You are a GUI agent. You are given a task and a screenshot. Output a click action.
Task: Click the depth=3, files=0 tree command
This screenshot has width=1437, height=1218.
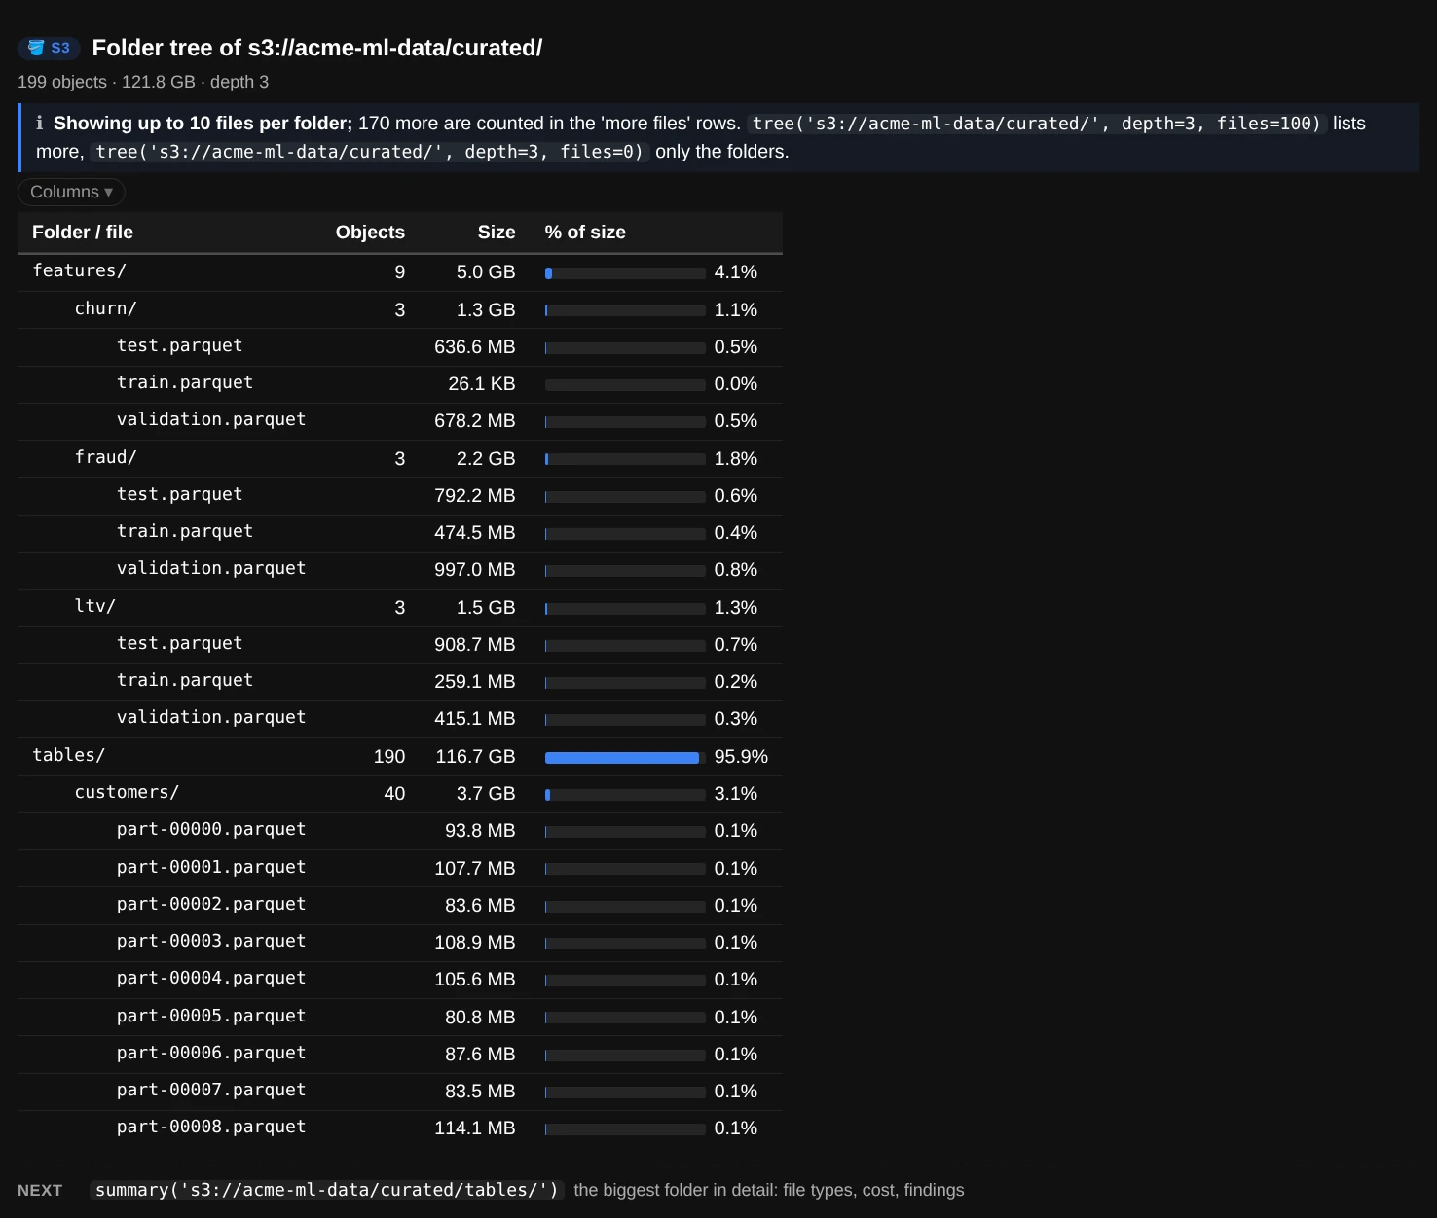coord(370,152)
